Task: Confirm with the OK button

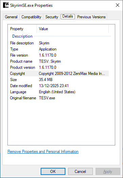Action: [x=53, y=172]
